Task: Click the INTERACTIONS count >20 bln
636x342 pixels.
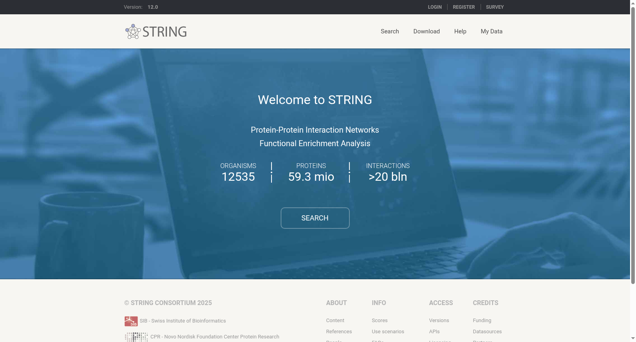Action: pos(388,177)
